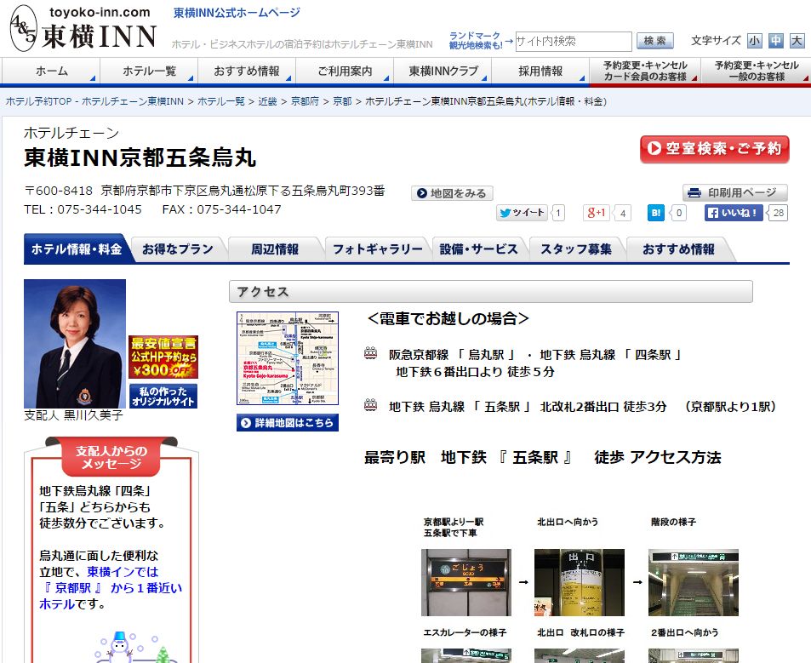Click the 東横INN京都五条烏丸 hotel title

[140, 157]
